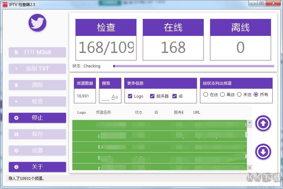Viewport: 283px width, 189px height.
Task: Click the 打开 M3u8 button
Action: 37,52
